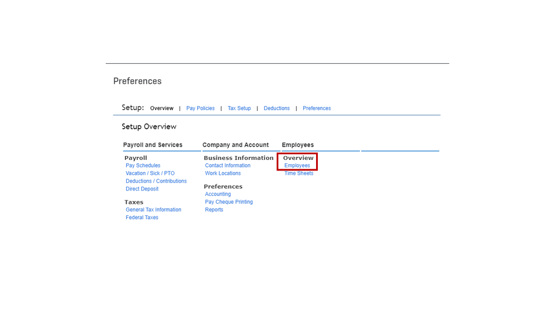The height and width of the screenshot is (312, 555).
Task: Open the Reports preferences link
Action: (214, 210)
